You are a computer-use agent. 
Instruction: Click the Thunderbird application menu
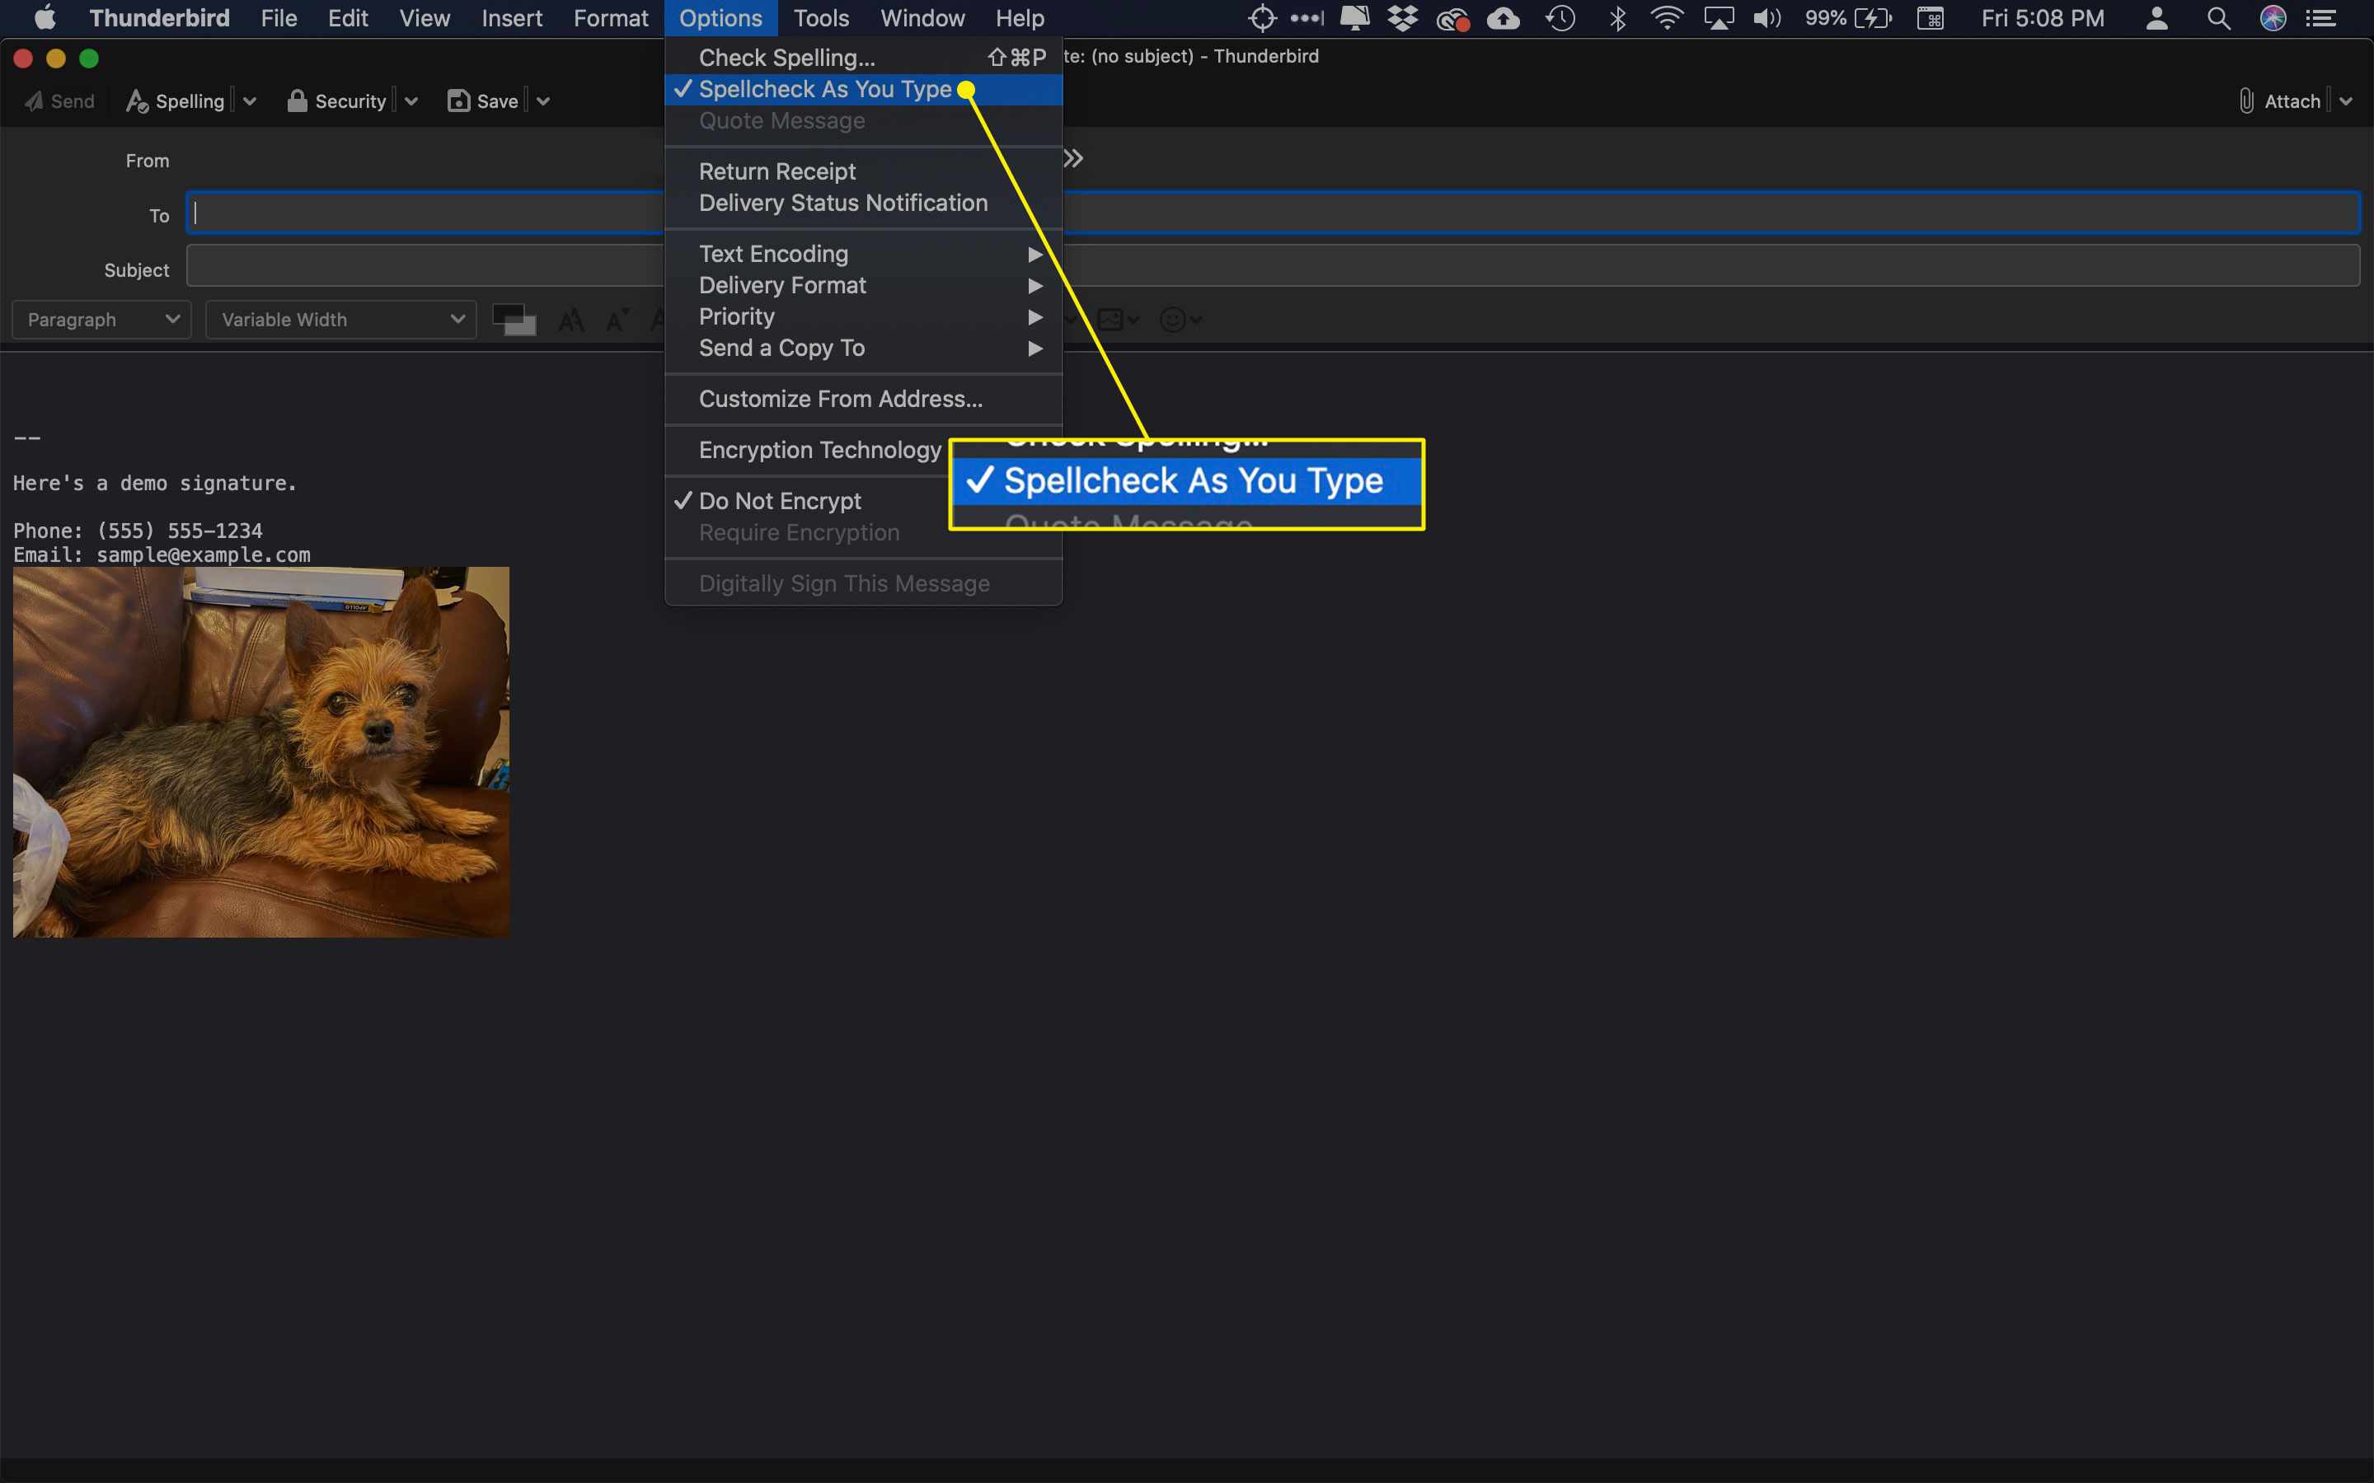tap(160, 17)
